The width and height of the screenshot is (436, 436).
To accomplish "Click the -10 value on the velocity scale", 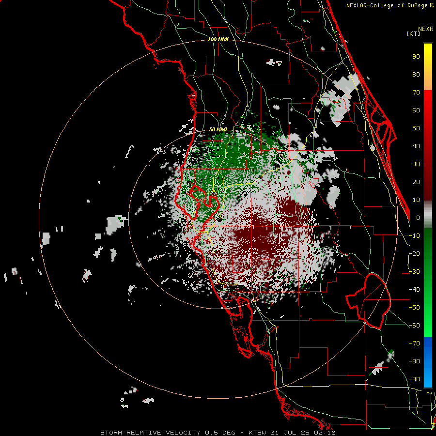I will tap(414, 236).
